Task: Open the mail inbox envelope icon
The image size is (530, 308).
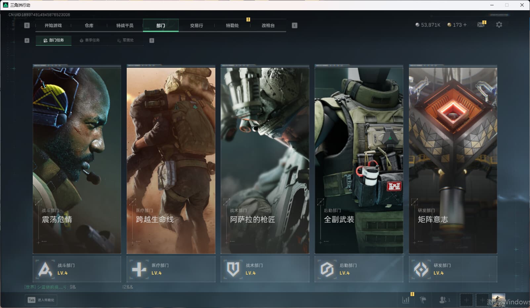Action: pyautogui.click(x=481, y=25)
